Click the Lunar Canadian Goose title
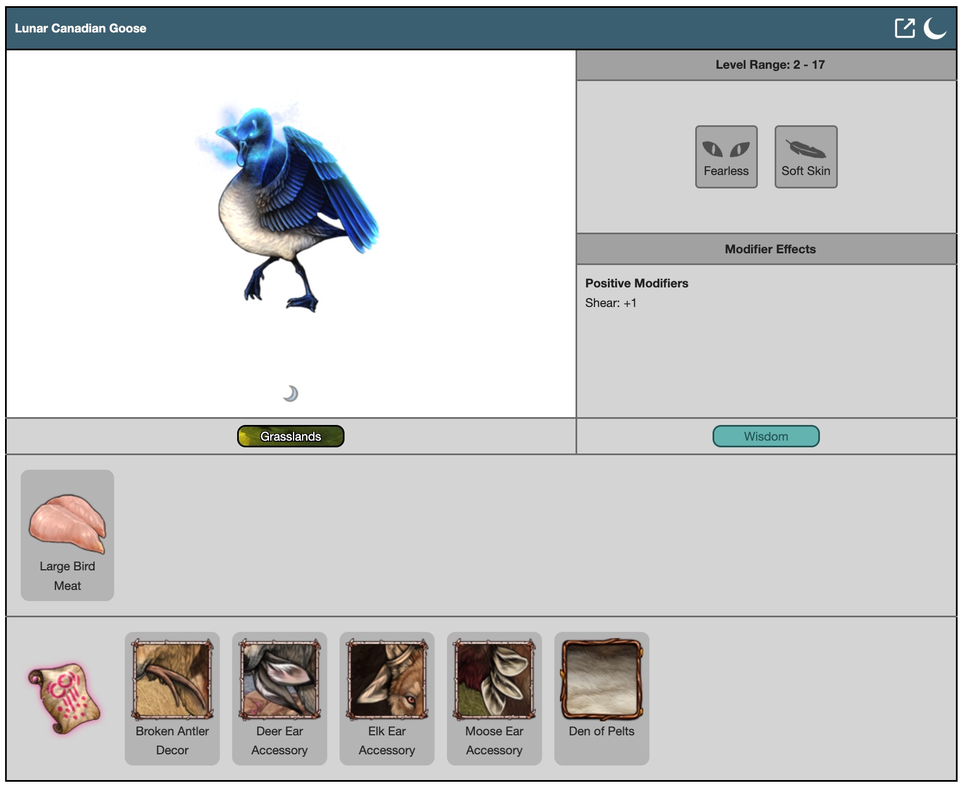The image size is (962, 789). (x=81, y=29)
